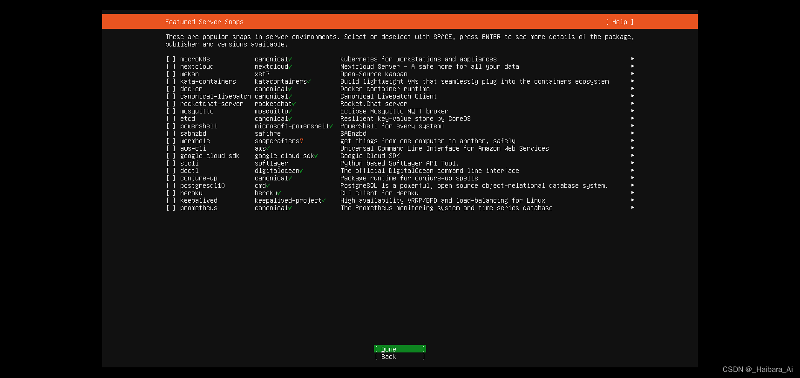Expand arrow on CLI client for Heroku row

633,192
